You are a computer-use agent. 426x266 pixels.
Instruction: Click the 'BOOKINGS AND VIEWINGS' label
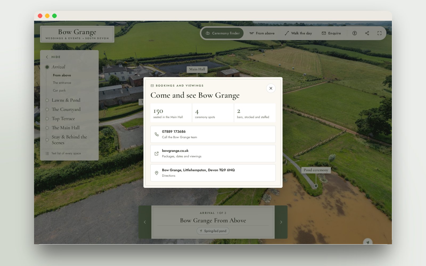point(179,86)
